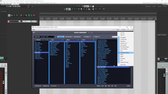The height and width of the screenshot is (94, 168).
Task: Open the Track menu in REAPER
Action: point(18,3)
